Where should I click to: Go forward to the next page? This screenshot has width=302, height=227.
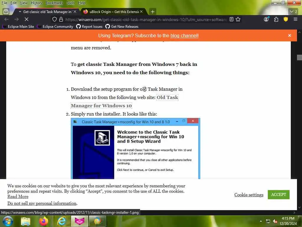[x=17, y=19]
